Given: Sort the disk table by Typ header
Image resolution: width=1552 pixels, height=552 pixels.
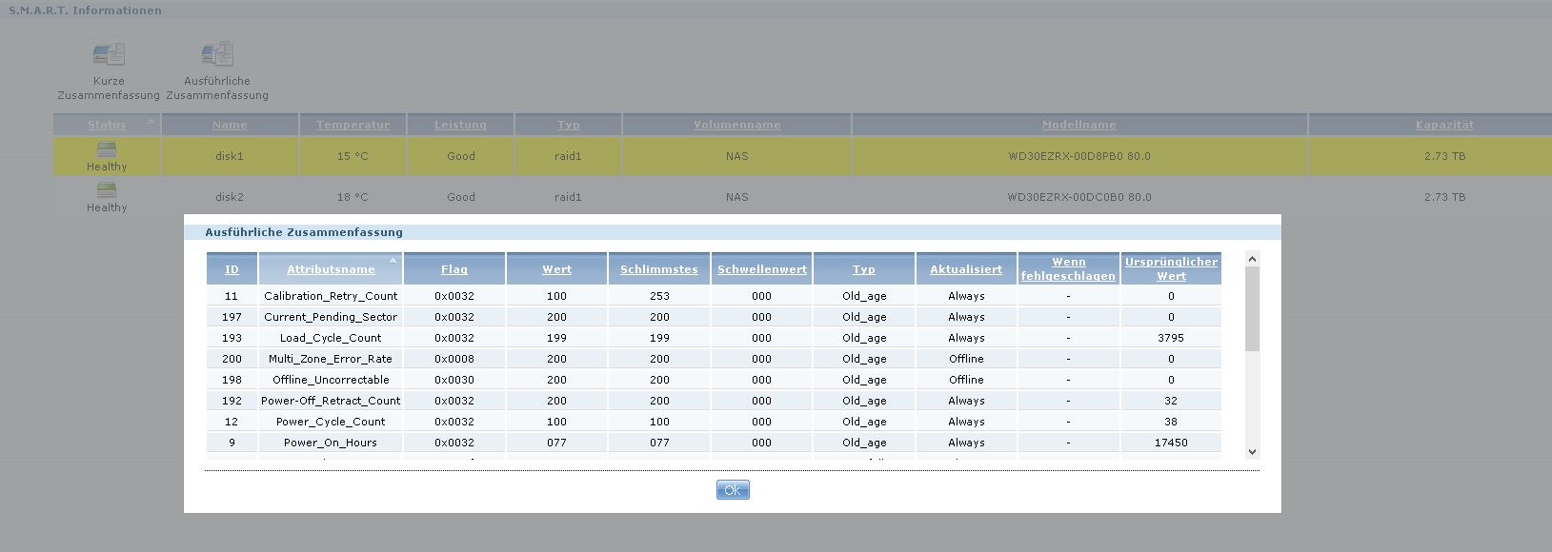Looking at the screenshot, I should pyautogui.click(x=568, y=125).
